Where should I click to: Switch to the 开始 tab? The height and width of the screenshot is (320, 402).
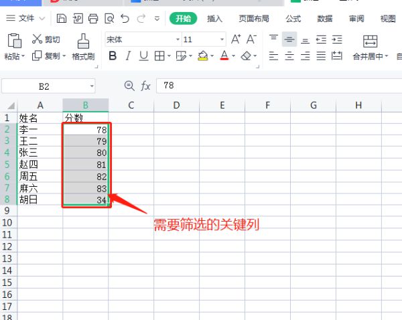coord(183,19)
